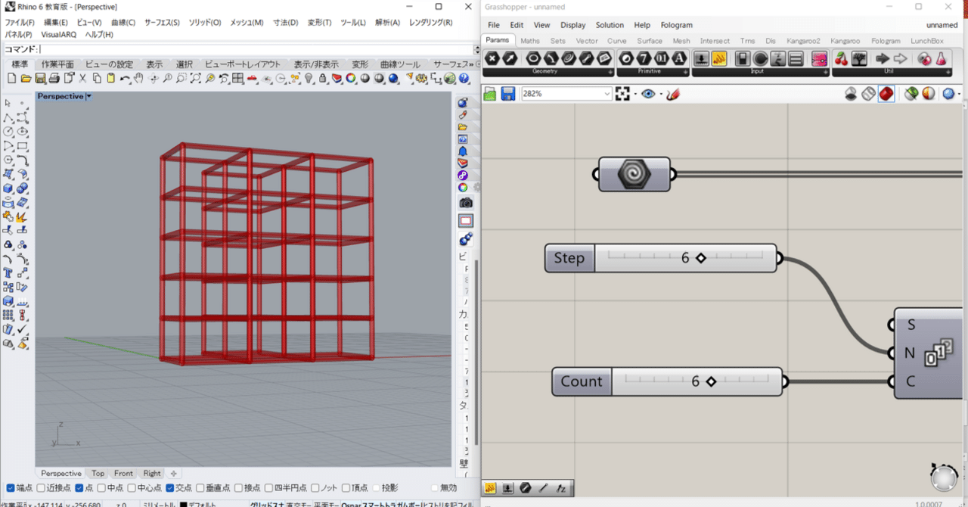
Task: Click the Cut scissors icon in Rhino
Action: [82, 78]
